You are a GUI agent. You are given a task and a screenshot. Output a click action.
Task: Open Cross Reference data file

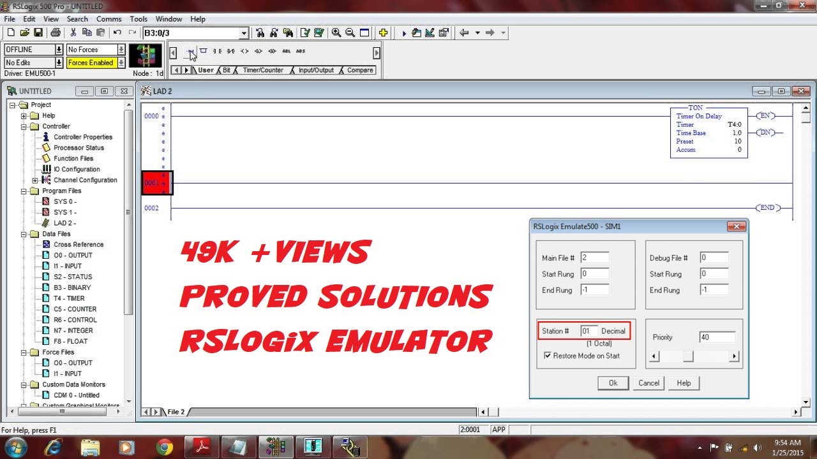[79, 244]
